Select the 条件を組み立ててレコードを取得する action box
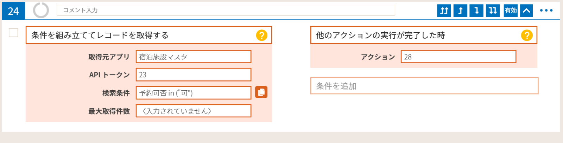This screenshot has width=563, height=143. [149, 35]
